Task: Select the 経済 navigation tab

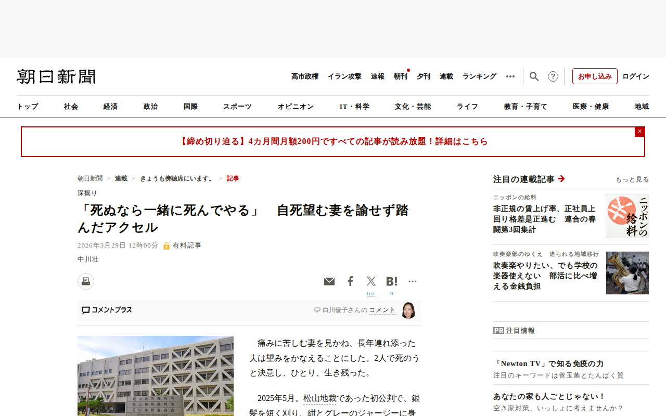Action: pyautogui.click(x=110, y=107)
